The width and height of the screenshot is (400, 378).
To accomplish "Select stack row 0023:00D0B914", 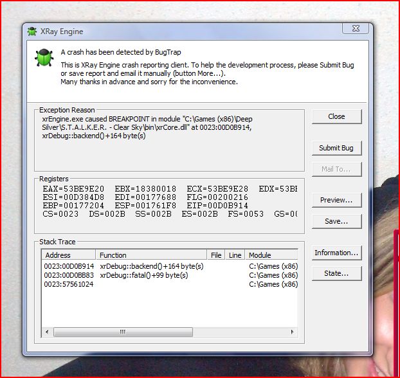I will pos(69,266).
